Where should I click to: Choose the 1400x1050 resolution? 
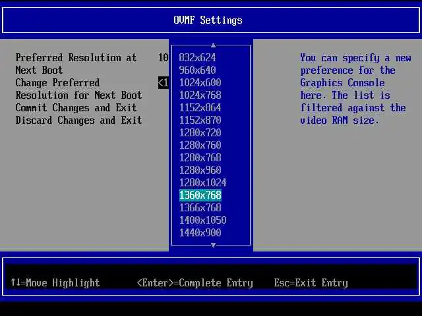tap(202, 221)
